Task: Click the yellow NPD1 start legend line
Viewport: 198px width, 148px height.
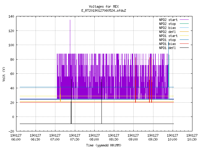Action: point(184,36)
